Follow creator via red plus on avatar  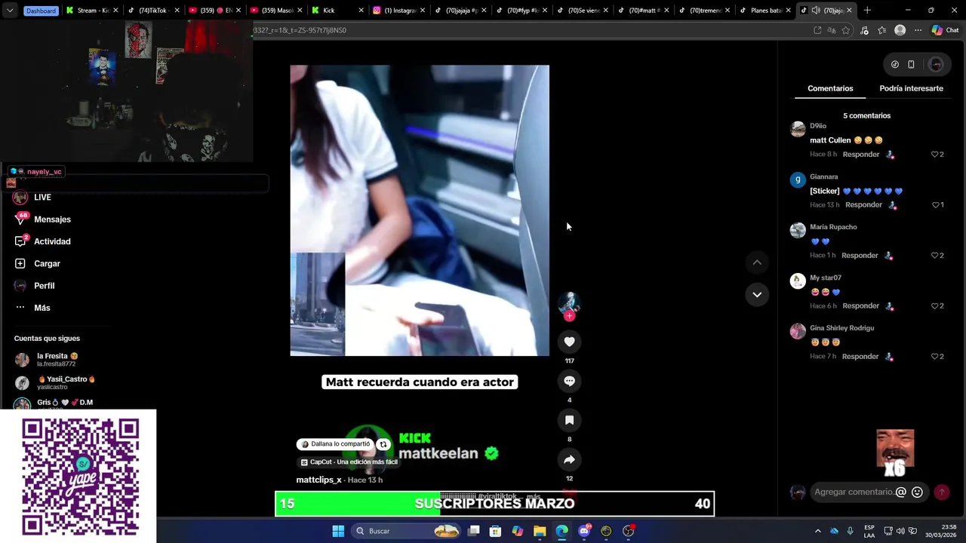pos(569,316)
